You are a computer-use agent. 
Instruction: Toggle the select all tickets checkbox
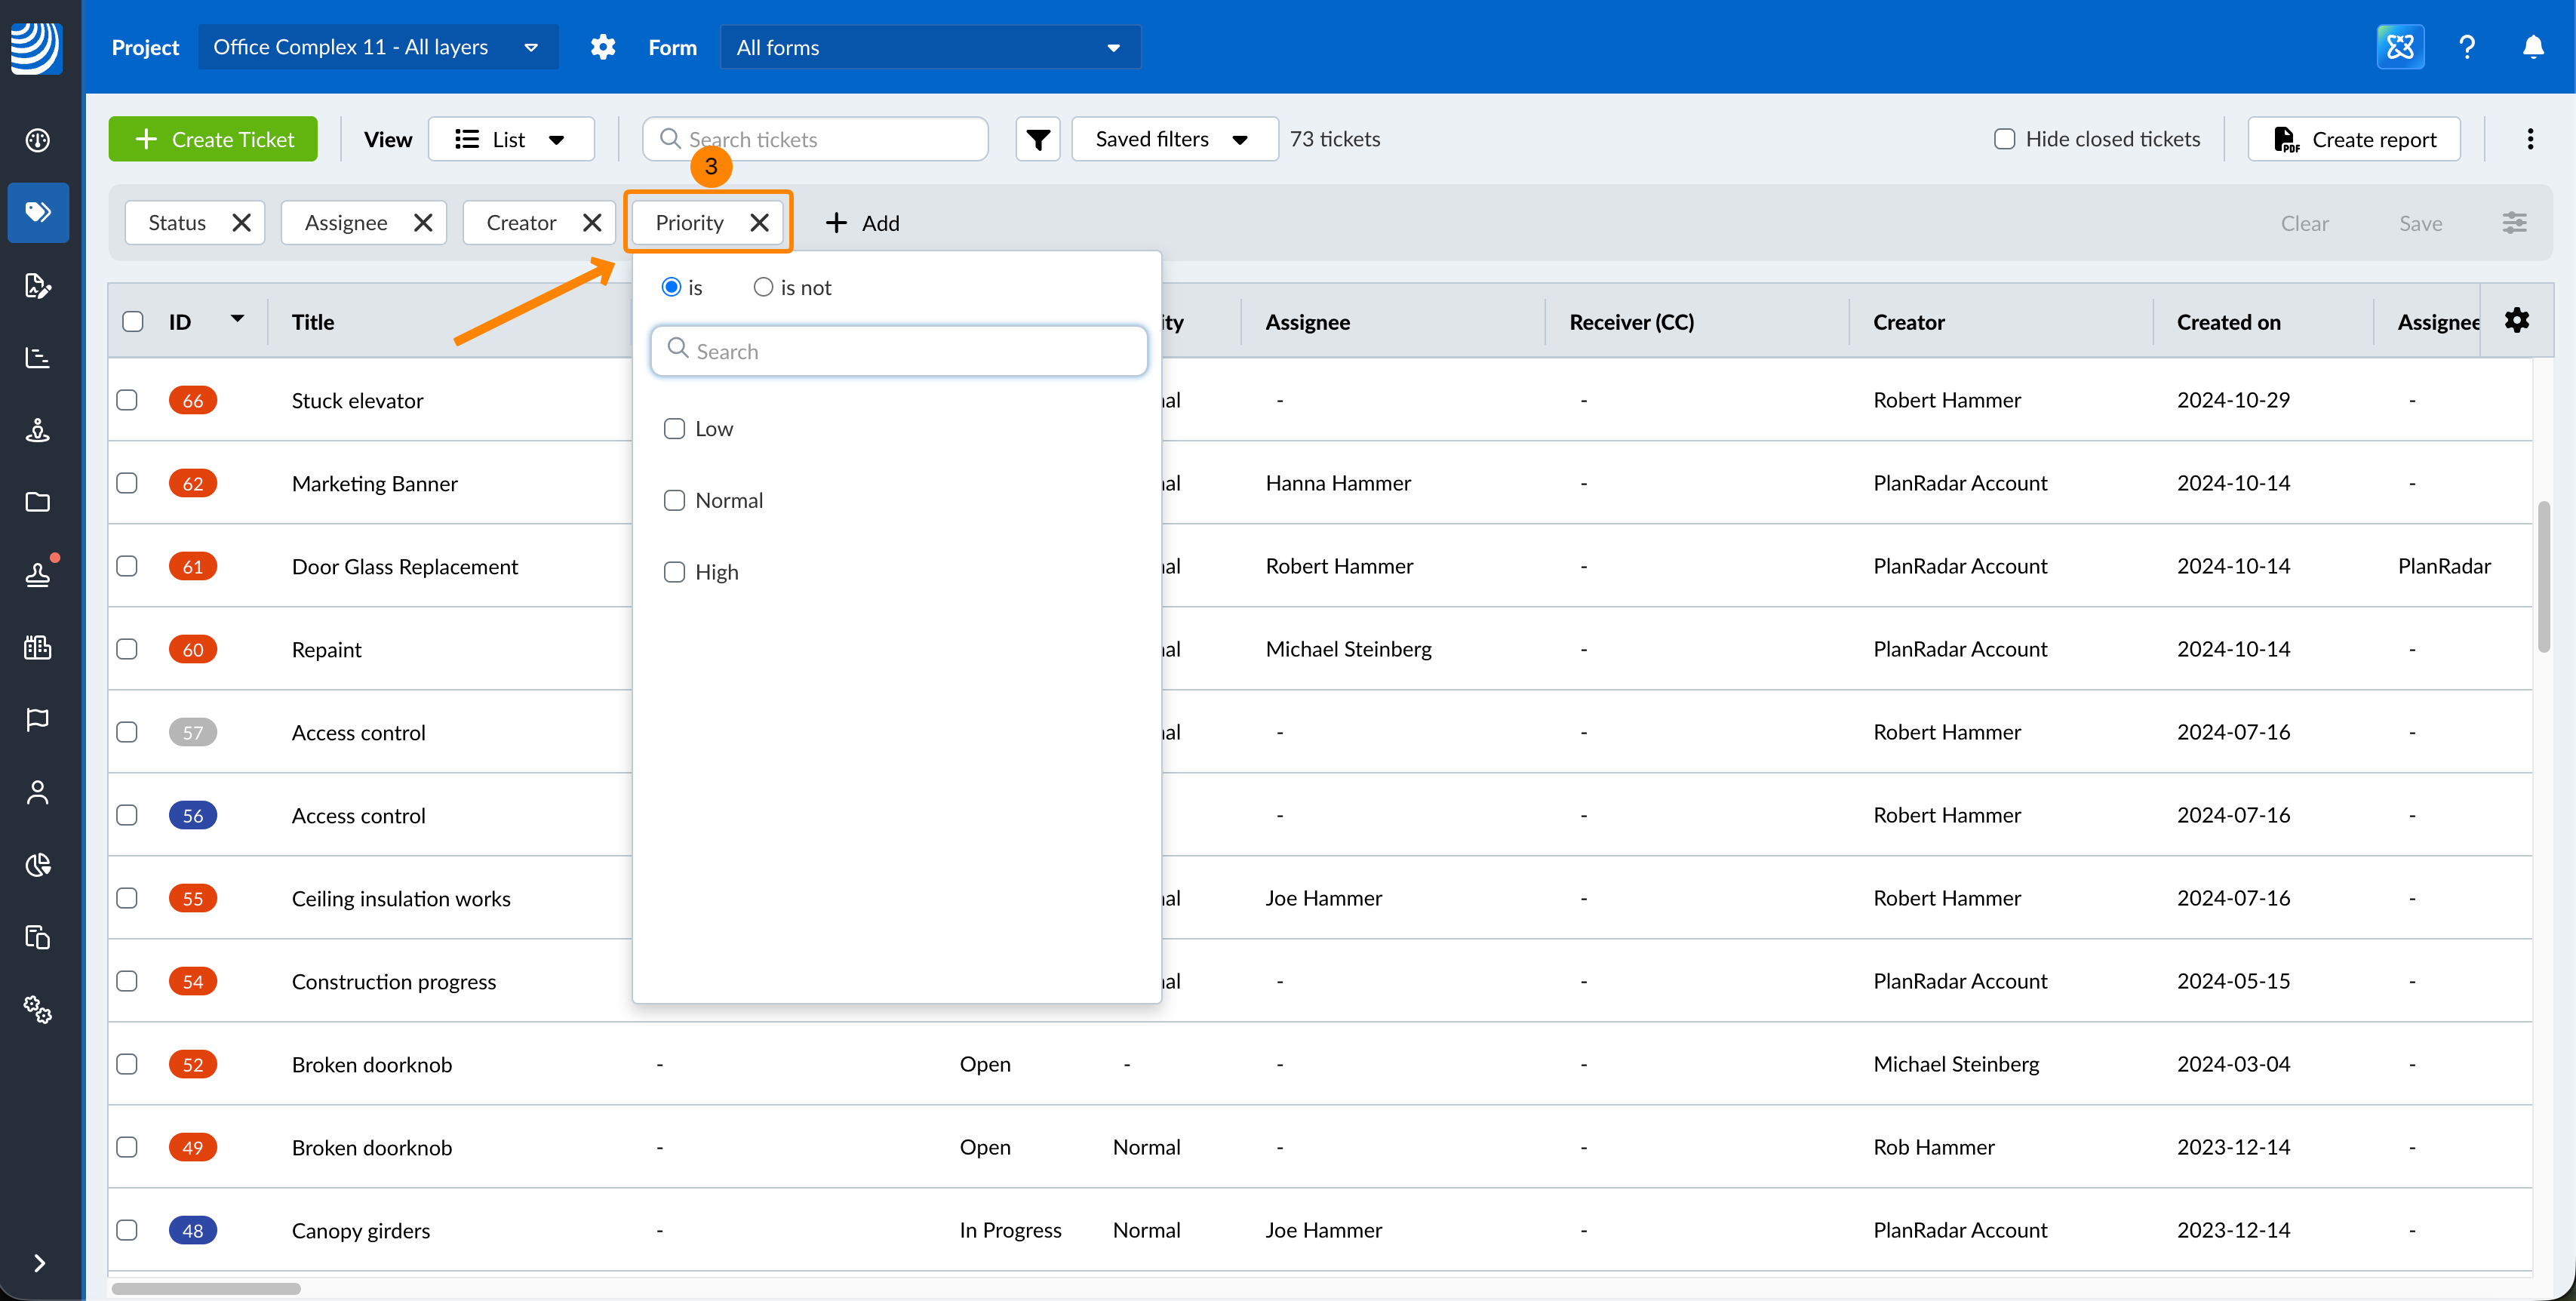(133, 322)
